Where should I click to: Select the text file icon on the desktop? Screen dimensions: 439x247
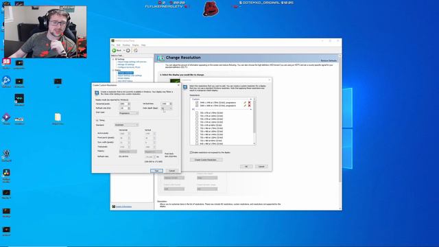coord(58,117)
